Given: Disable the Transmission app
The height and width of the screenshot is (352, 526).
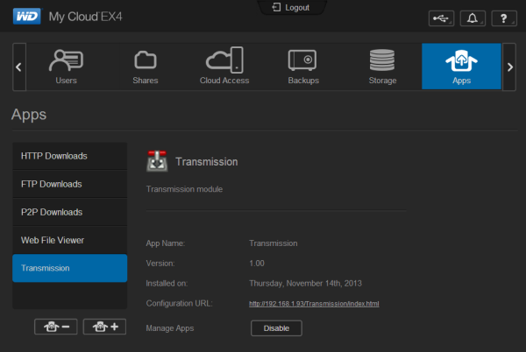Looking at the screenshot, I should [x=276, y=328].
